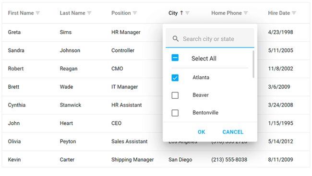Click the ascending sort arrow beside City
312x176 pixels.
coord(181,13)
